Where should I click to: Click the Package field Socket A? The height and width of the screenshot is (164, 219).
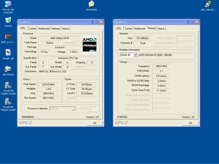[x=60, y=47]
